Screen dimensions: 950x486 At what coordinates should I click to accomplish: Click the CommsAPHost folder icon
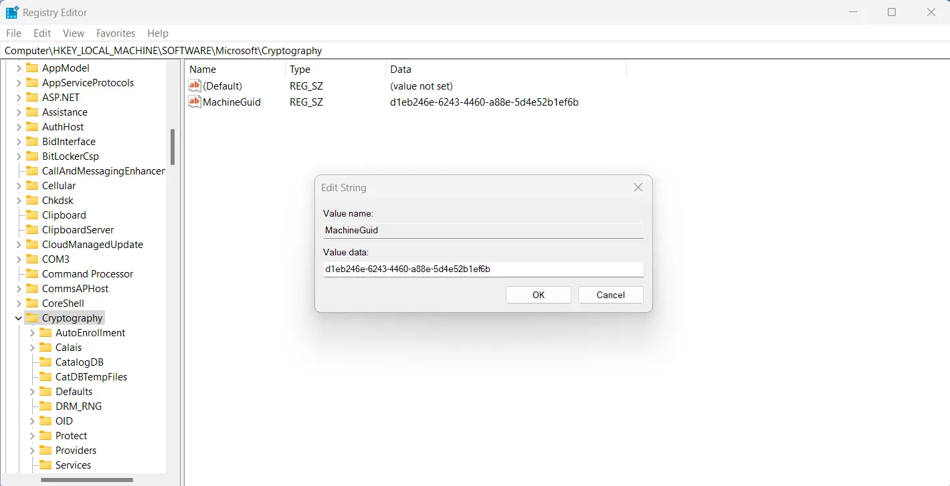point(32,288)
